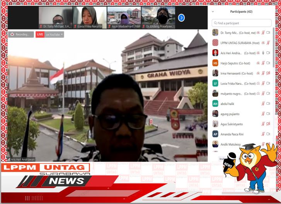
Task: Click the green LF avatar of Luvia Friska
Action: click(x=215, y=83)
